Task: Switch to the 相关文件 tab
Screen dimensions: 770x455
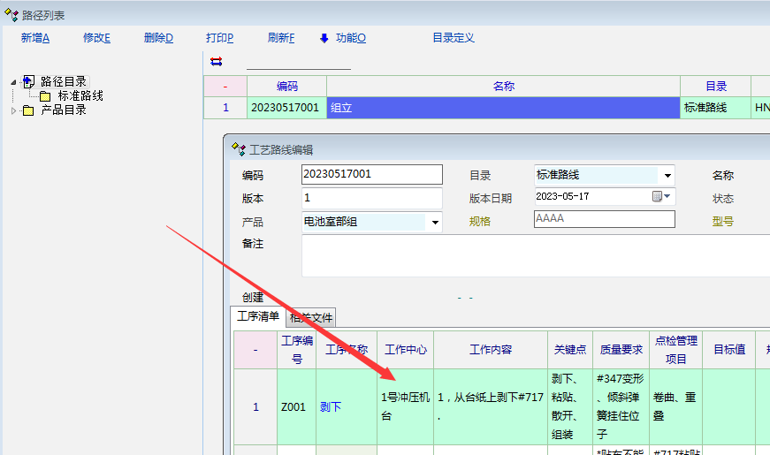Action: pos(311,318)
